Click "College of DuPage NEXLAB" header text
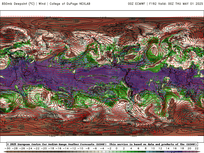The image size is (204, 153). (x=70, y=4)
